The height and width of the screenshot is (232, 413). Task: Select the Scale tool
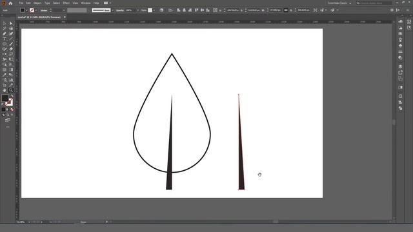point(11,54)
